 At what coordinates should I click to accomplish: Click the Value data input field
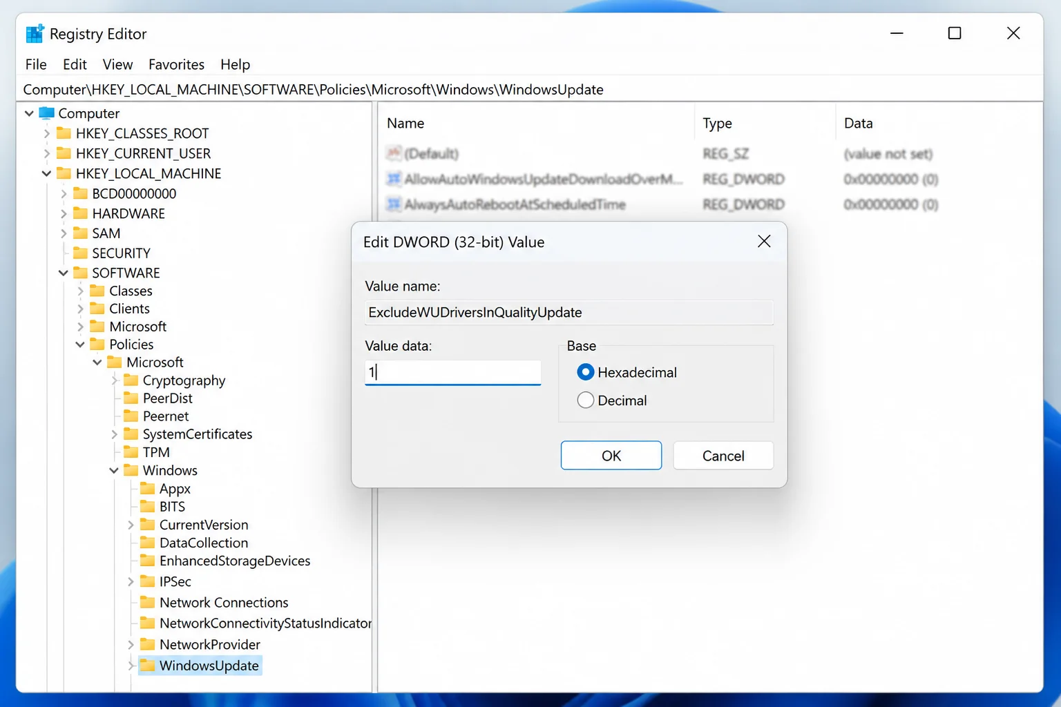coord(452,372)
